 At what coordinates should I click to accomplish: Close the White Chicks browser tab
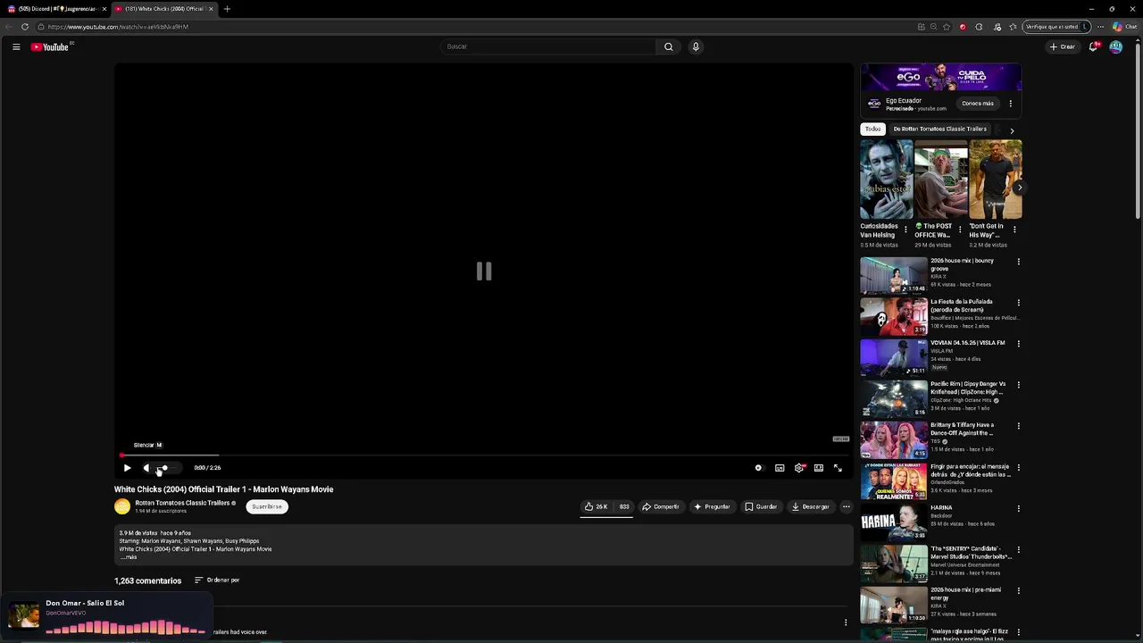[211, 9]
